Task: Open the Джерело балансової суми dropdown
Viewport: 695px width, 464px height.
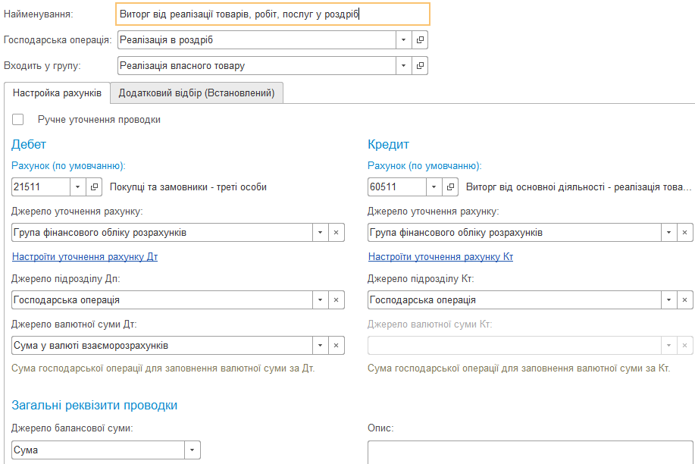Action: pos(193,450)
